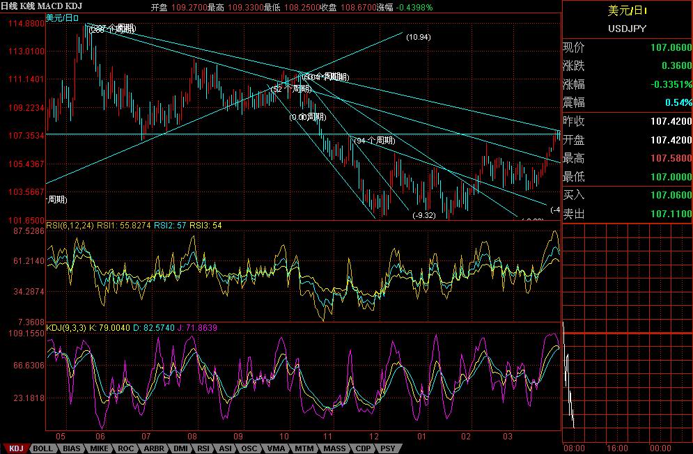The width and height of the screenshot is (693, 454).
Task: Click the RSI1: 55.8274 value
Action: click(124, 226)
